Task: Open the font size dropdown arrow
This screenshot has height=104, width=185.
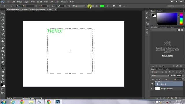Action: (65, 6)
